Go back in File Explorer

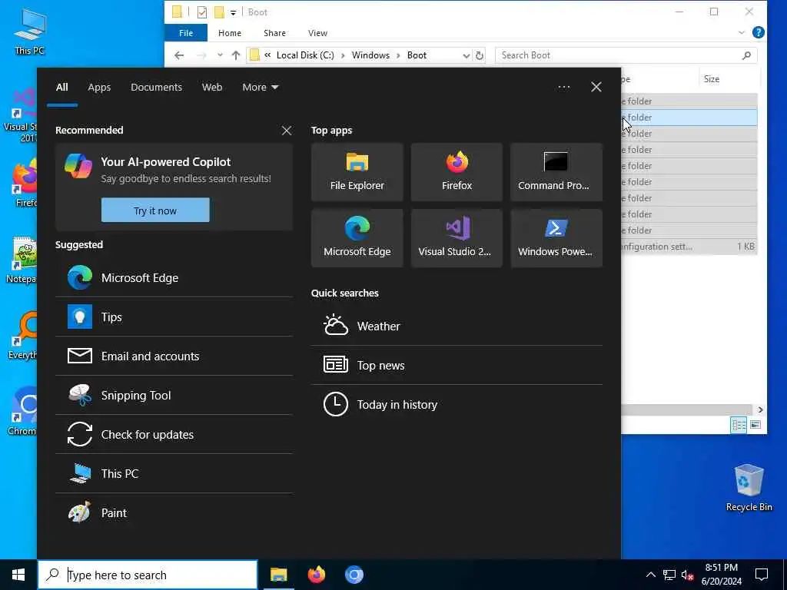179,55
